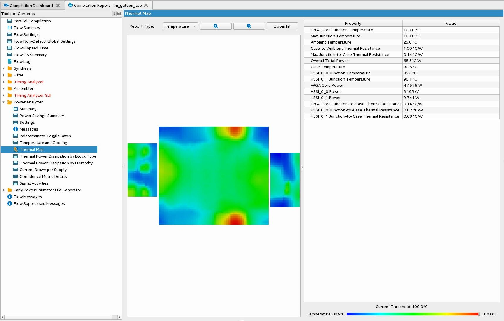Click the Power Analyzer Messages info icon
The height and width of the screenshot is (321, 504).
tap(16, 129)
